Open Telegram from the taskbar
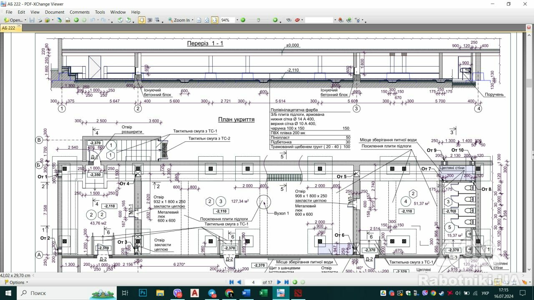This screenshot has height=300, width=534. click(212, 293)
